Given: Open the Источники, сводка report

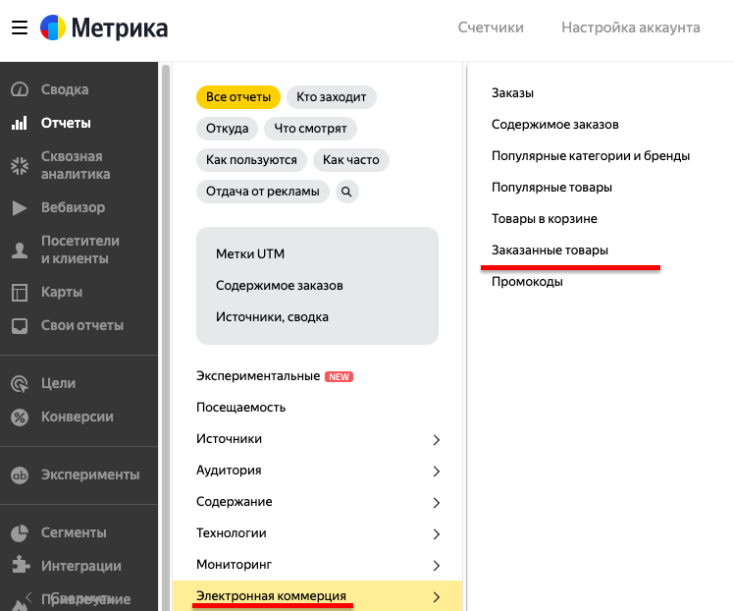Looking at the screenshot, I should tap(272, 317).
